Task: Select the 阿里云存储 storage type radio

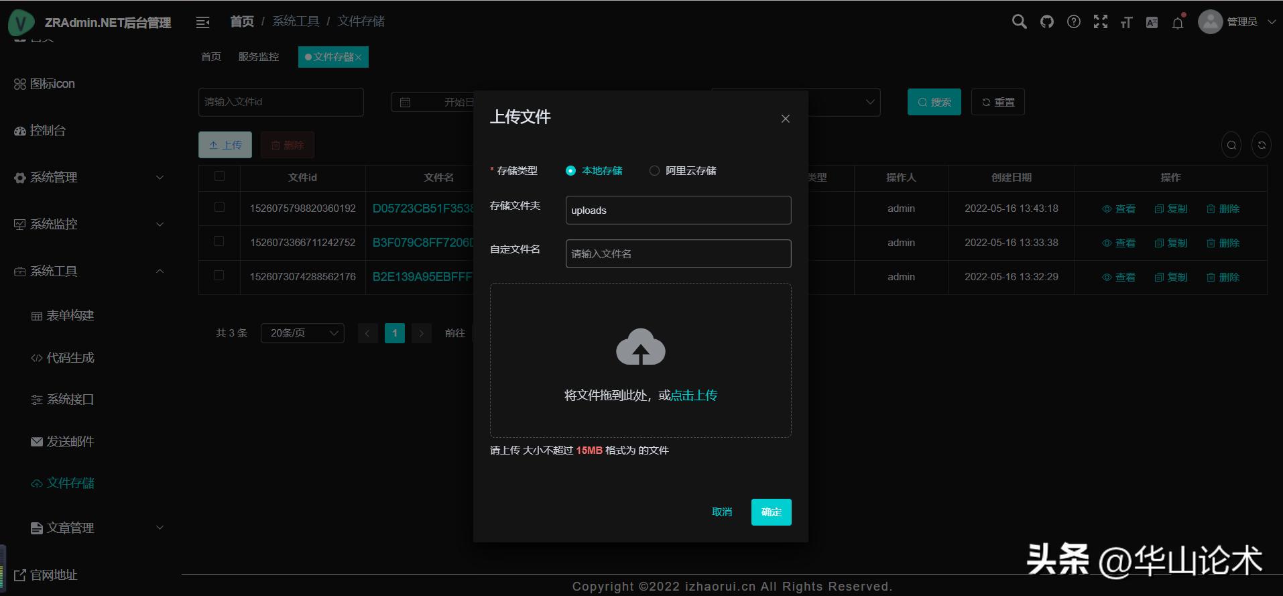Action: 654,171
